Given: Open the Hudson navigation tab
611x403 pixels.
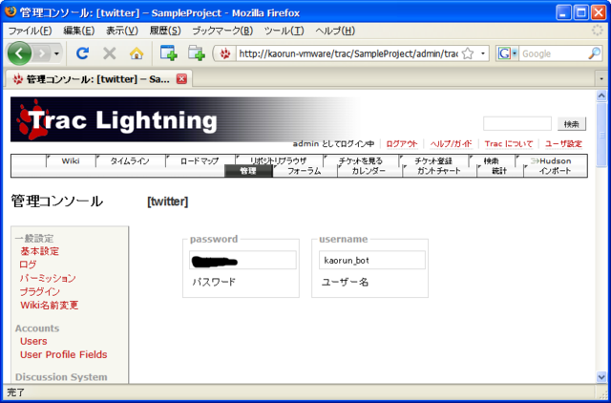Looking at the screenshot, I should click(551, 160).
